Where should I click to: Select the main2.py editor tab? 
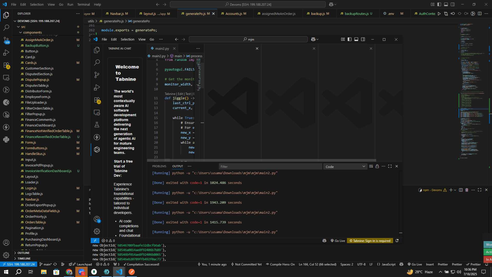click(162, 48)
